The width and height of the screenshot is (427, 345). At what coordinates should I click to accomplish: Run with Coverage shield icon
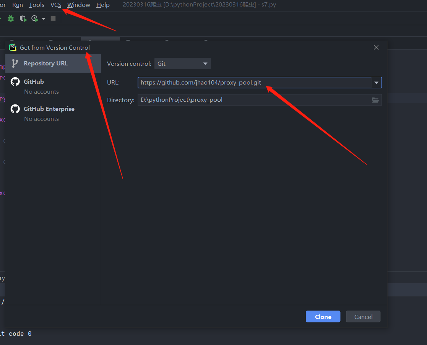(x=23, y=18)
